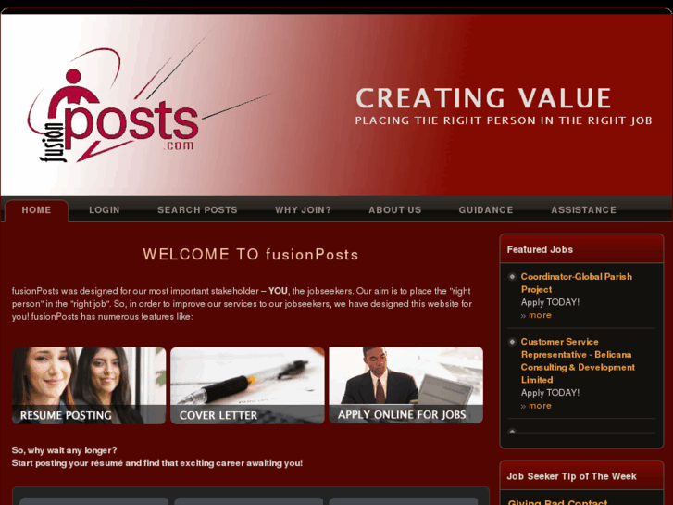This screenshot has width=673, height=505.
Task: Click PLACING THE RIGHT PERSON IN THE RIGHT JOB
Action: [x=504, y=120]
